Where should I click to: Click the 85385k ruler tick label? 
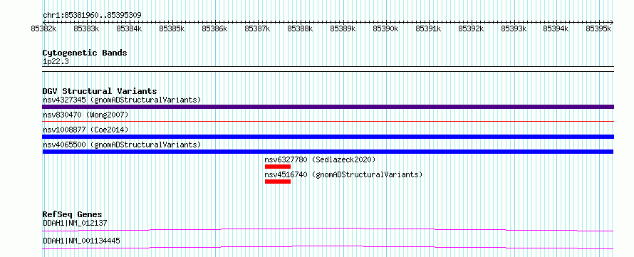pyautogui.click(x=172, y=28)
